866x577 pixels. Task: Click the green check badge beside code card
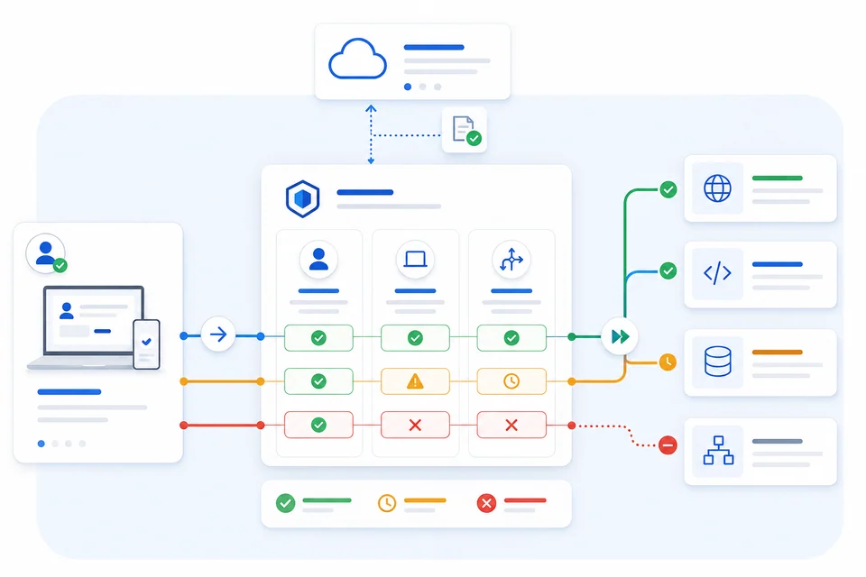[x=668, y=271]
